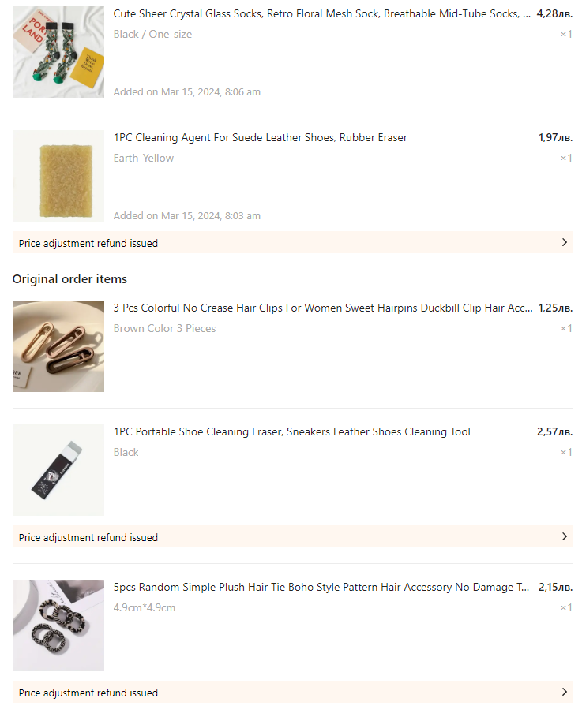582x717 pixels.
Task: Open 1PC Portable Shoe Cleaning Eraser title
Action: click(x=291, y=432)
